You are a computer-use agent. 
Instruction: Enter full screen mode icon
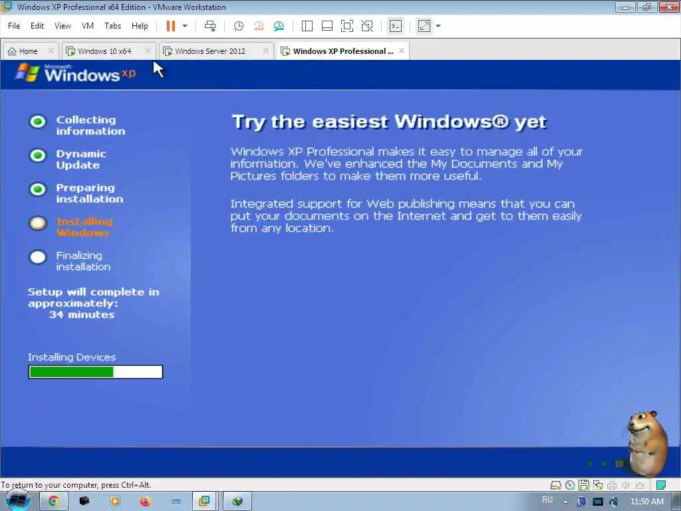coord(347,26)
